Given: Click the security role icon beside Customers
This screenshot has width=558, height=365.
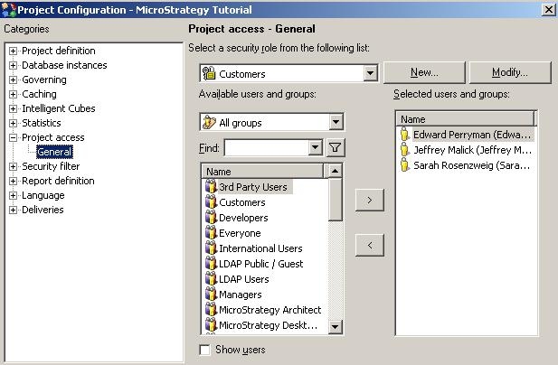Looking at the screenshot, I should click(x=209, y=73).
